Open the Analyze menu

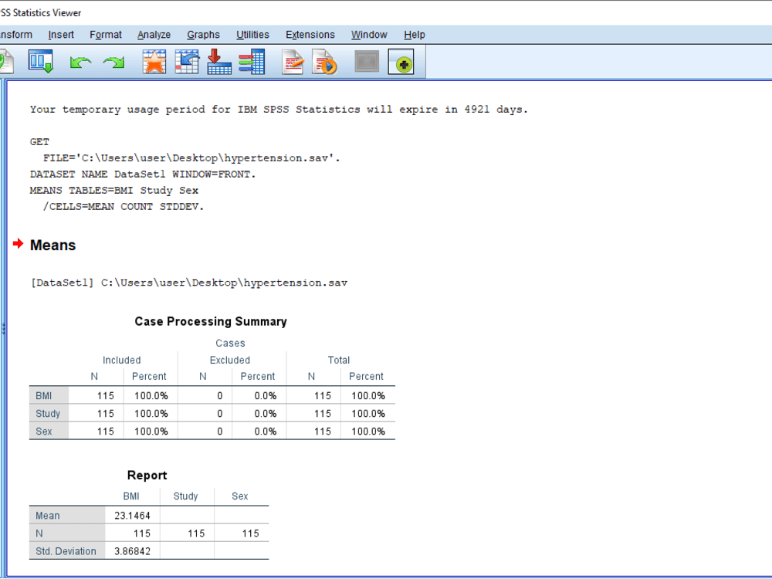(154, 35)
